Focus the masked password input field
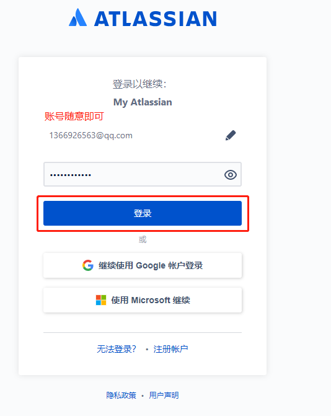 tap(143, 174)
